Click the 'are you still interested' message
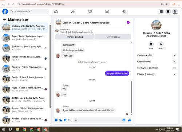This screenshot has height=132, width=182. [117, 73]
